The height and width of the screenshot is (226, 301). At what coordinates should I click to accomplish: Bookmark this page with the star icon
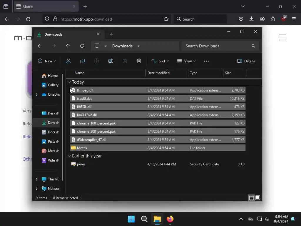tap(166, 19)
